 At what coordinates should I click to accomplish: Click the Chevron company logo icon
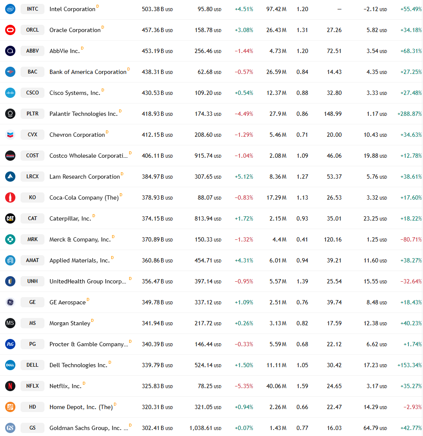pyautogui.click(x=10, y=135)
